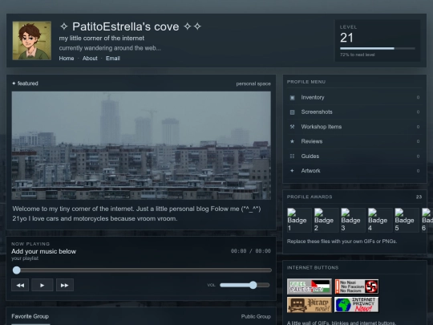Open the About link
This screenshot has width=433, height=325.
[90, 59]
